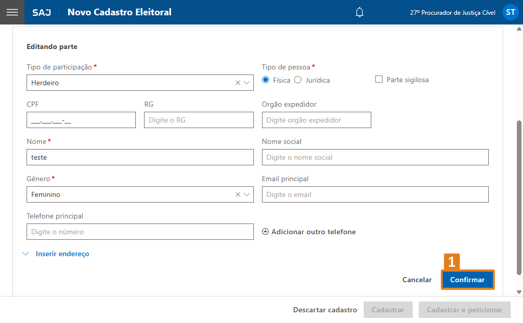Image resolution: width=523 pixels, height=323 pixels.
Task: Clear the Herdeiro participation type selection
Action: 237,83
